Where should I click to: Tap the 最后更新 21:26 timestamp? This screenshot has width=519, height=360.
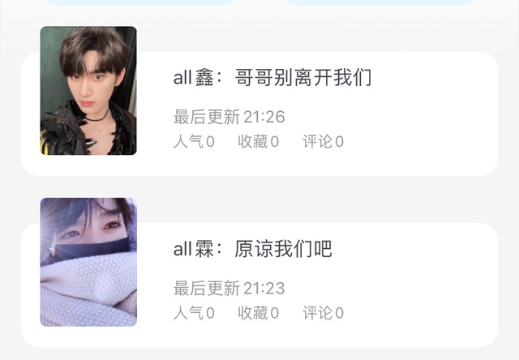coord(229,117)
